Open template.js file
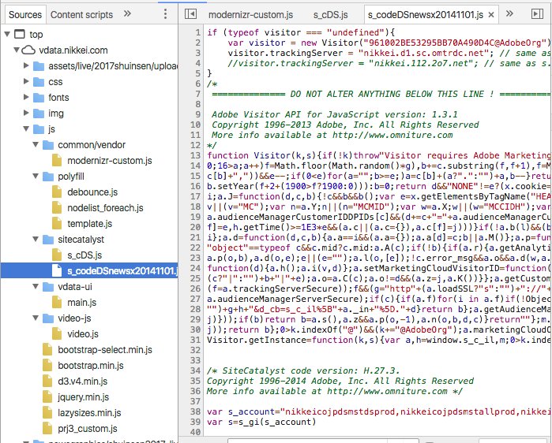This screenshot has height=443, width=552. [x=89, y=224]
